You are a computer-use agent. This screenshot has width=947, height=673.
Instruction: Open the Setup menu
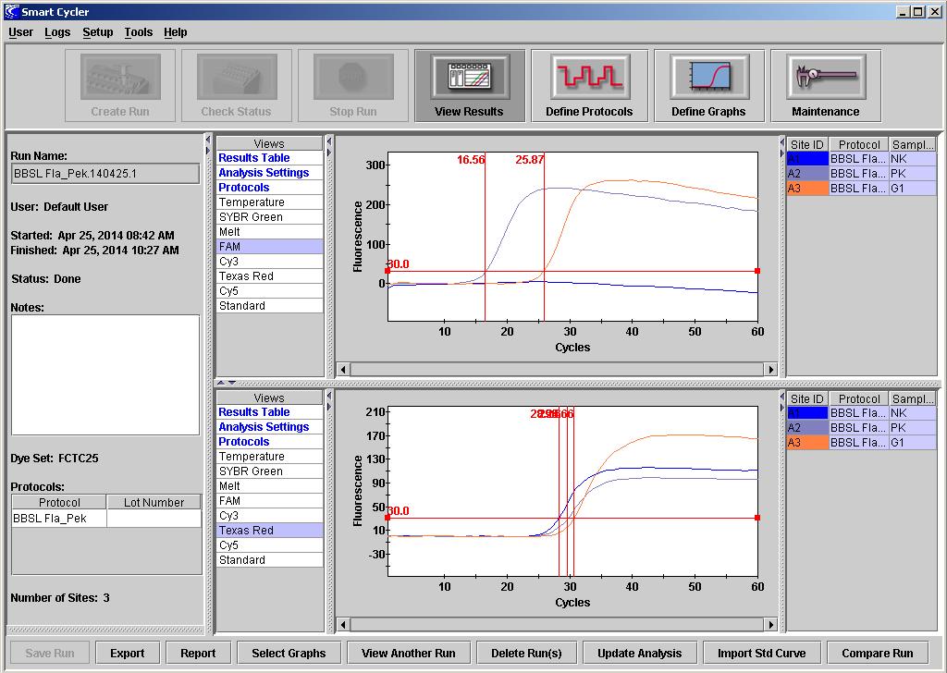(x=98, y=32)
